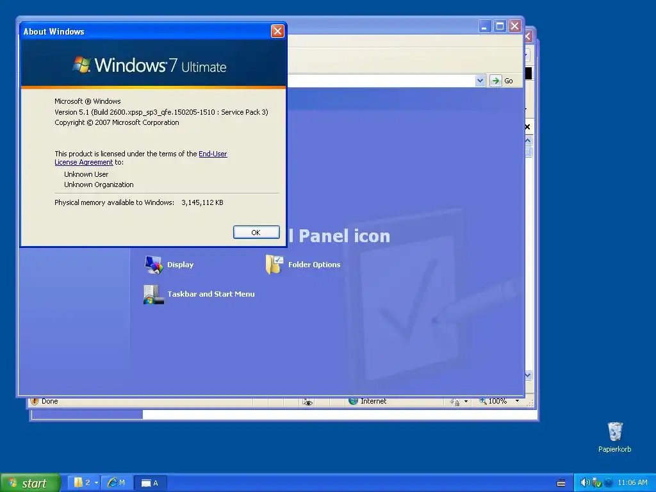Click the black X in the browser window behind
The height and width of the screenshot is (492, 656).
point(527,127)
